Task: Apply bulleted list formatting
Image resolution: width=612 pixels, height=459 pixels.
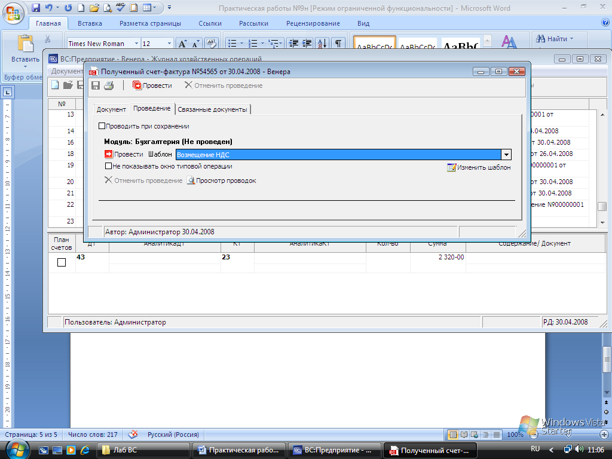Action: [x=232, y=43]
